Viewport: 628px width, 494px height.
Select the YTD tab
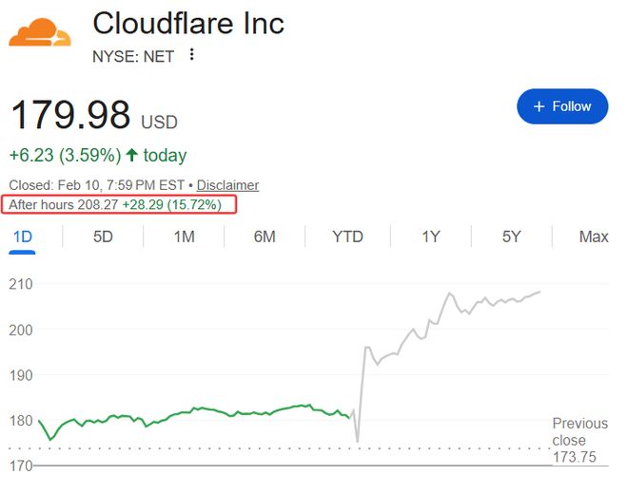[x=347, y=237]
